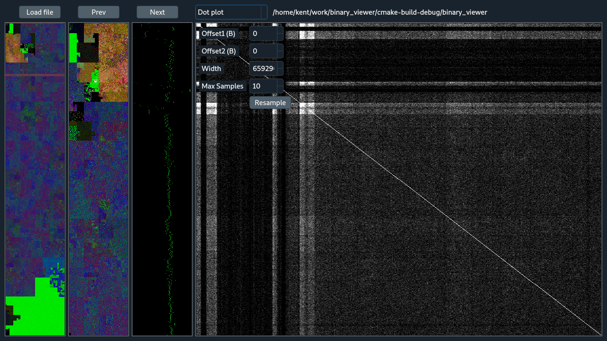Click the Max Samples label
The image size is (607, 341).
(x=222, y=86)
